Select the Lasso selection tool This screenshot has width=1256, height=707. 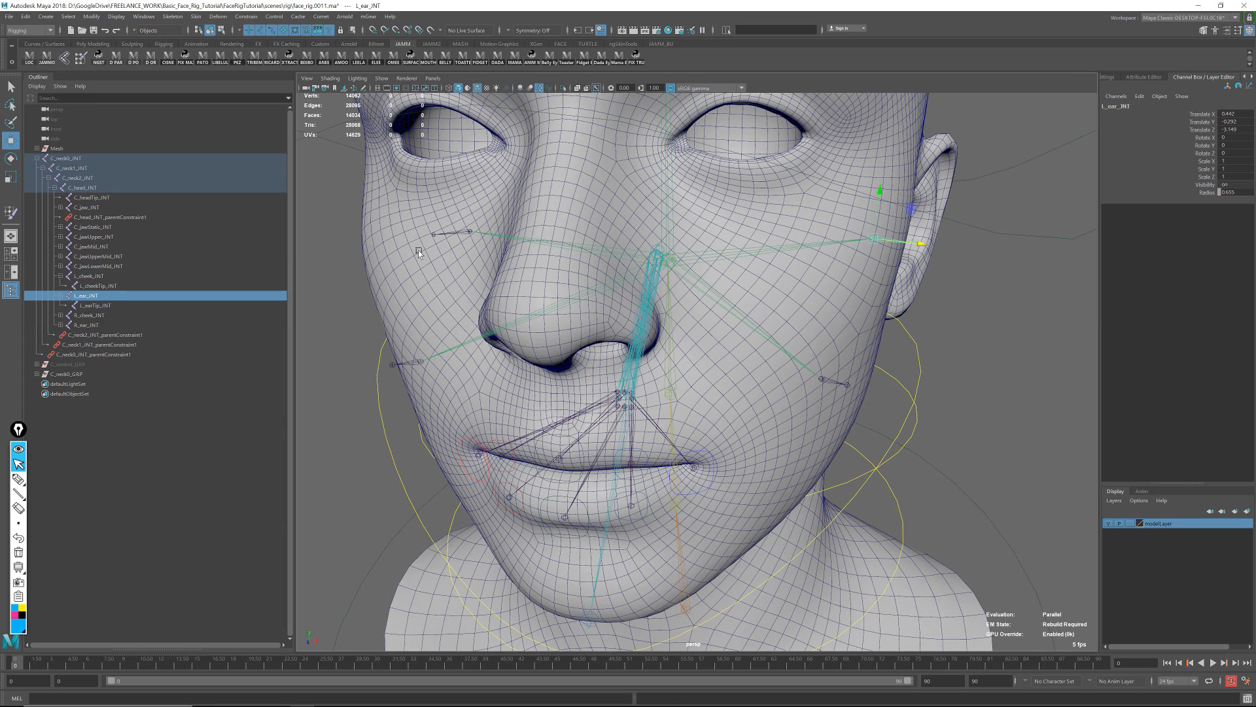[10, 105]
